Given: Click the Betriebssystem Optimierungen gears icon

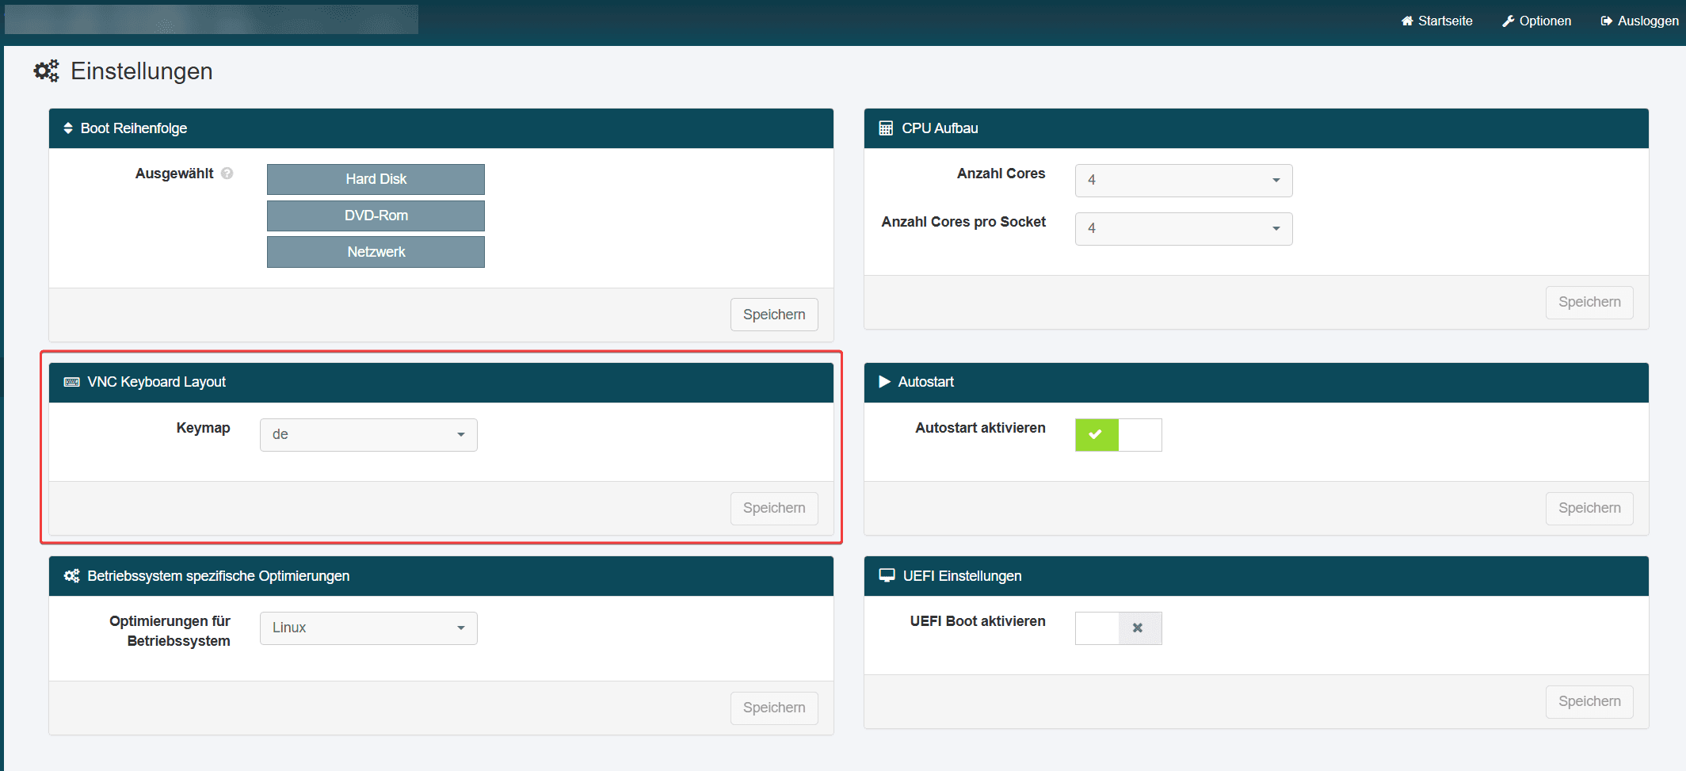Looking at the screenshot, I should [71, 576].
